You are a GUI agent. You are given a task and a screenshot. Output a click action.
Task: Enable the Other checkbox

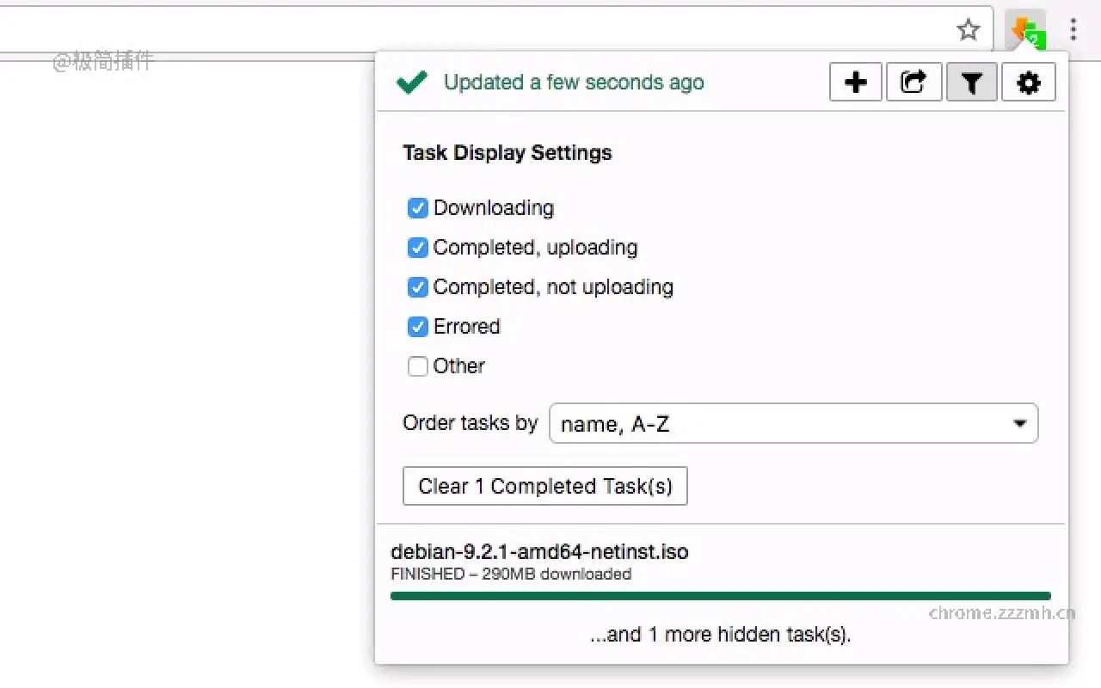[418, 366]
